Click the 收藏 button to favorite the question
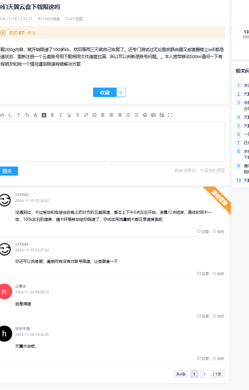The height and width of the screenshot is (390, 249). [x=105, y=92]
